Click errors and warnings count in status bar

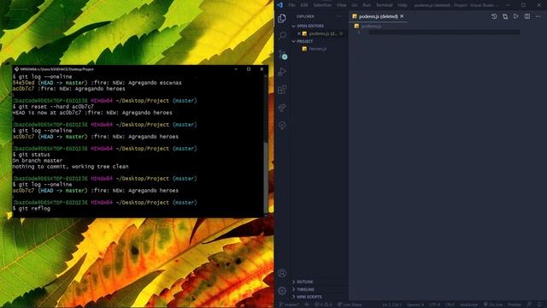pos(323,305)
